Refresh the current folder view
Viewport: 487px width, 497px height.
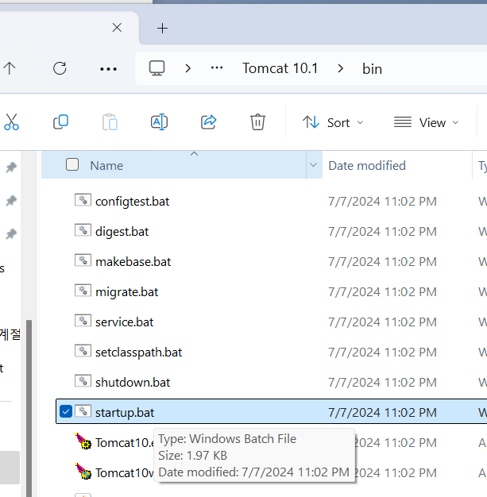60,68
